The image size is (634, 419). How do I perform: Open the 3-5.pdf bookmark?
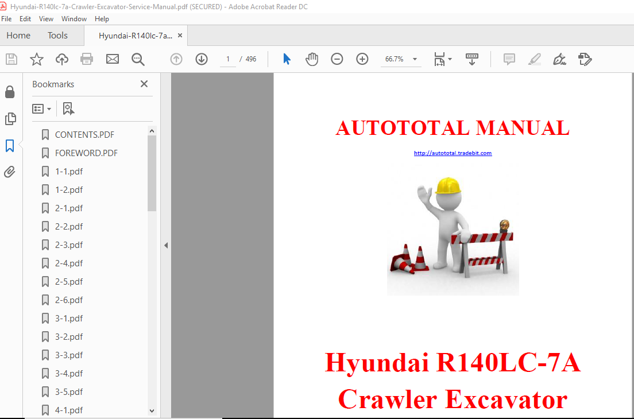point(69,392)
